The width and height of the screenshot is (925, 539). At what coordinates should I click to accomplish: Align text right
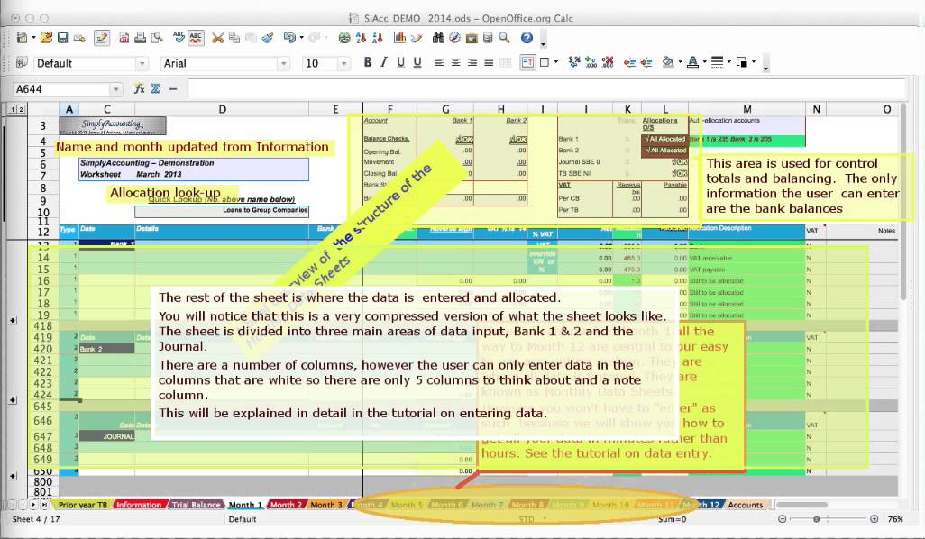click(x=472, y=62)
